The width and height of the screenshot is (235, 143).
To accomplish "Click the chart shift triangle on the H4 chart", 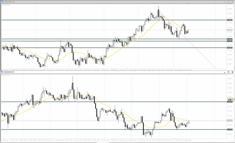I will click(188, 4).
